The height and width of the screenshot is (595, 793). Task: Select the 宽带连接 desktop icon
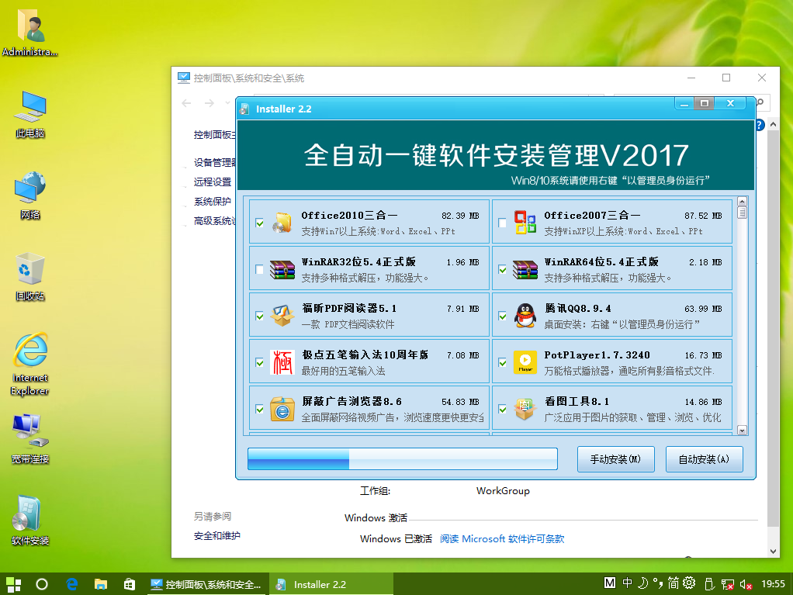coord(29,439)
